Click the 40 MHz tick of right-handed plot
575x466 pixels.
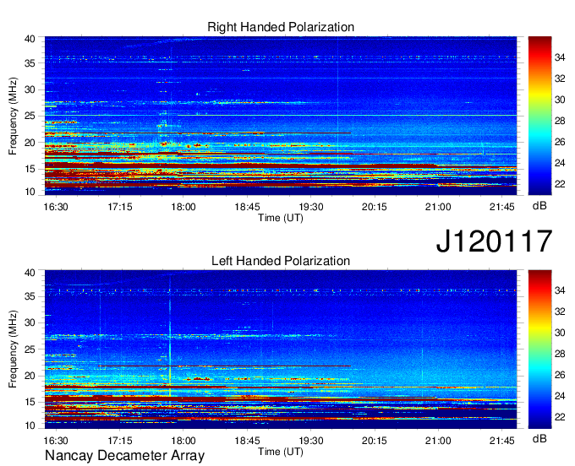pyautogui.click(x=30, y=39)
